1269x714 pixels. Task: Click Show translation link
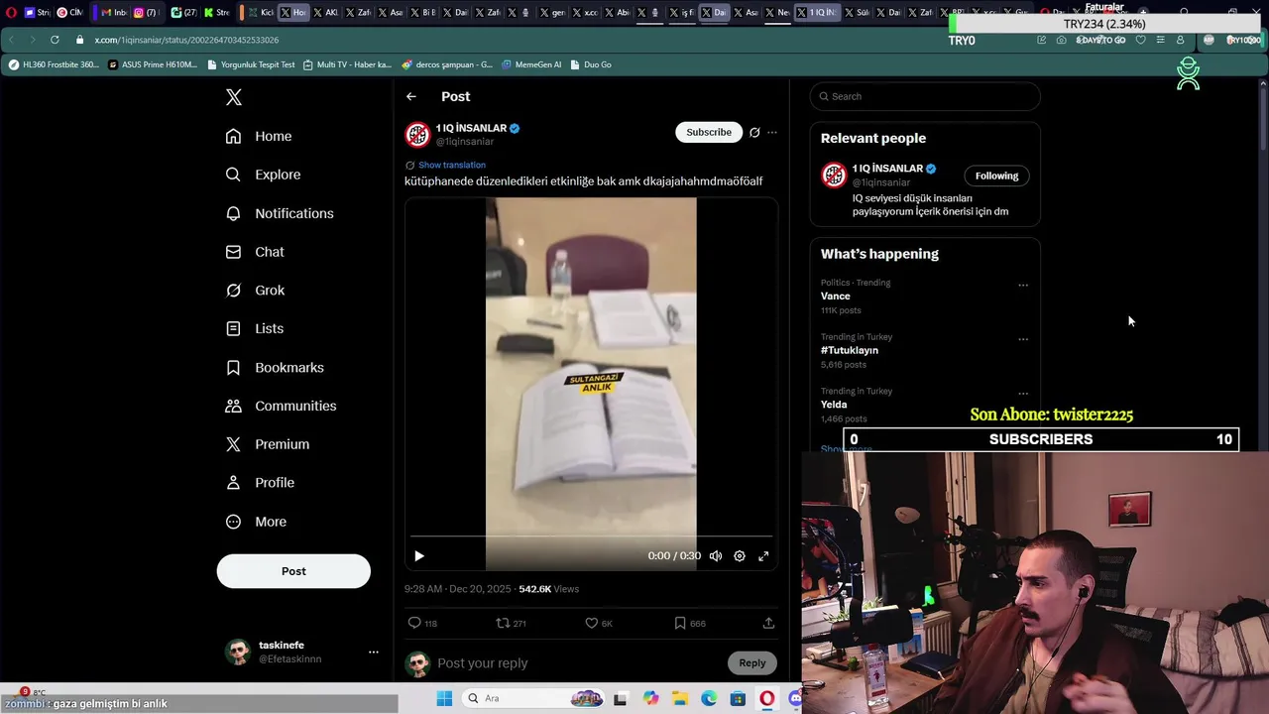pos(451,165)
